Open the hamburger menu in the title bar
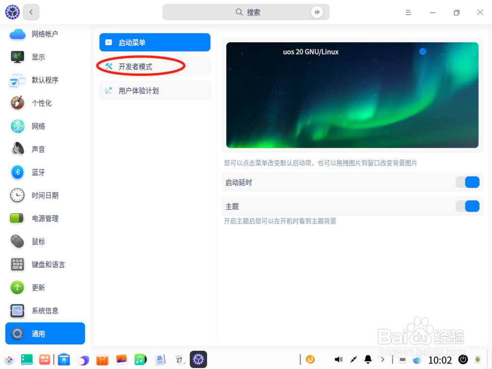This screenshot has width=492, height=369. 408,12
